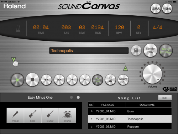Select Song List Play mode
Screen dimensions: 178x134
166,51
